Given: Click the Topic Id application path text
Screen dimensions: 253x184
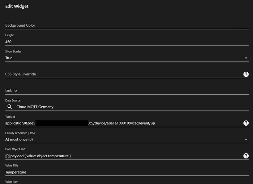Looking at the screenshot, I should click(x=80, y=123).
